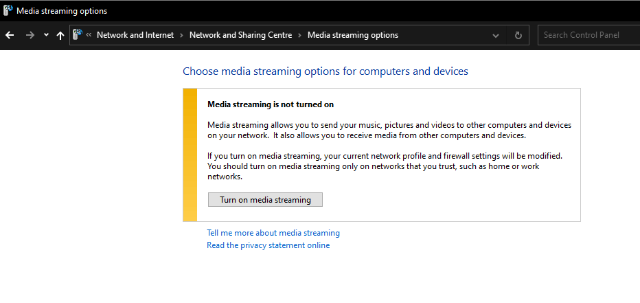The image size is (640, 303).
Task: Go back using the left arrow
Action: coord(10,35)
